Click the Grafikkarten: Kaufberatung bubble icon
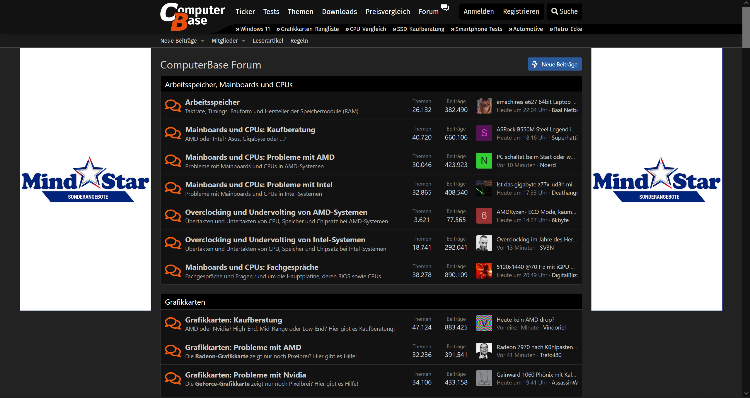 173,323
